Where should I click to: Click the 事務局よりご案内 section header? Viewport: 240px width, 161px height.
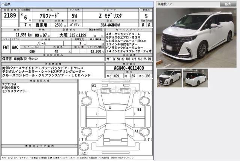[39, 146]
